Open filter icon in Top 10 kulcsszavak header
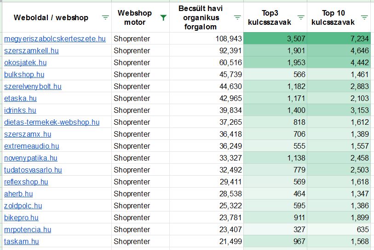The width and height of the screenshot is (374, 250). point(364,17)
